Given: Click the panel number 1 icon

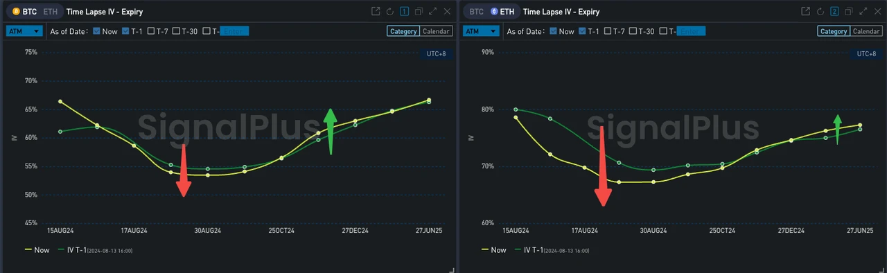Looking at the screenshot, I should (404, 11).
